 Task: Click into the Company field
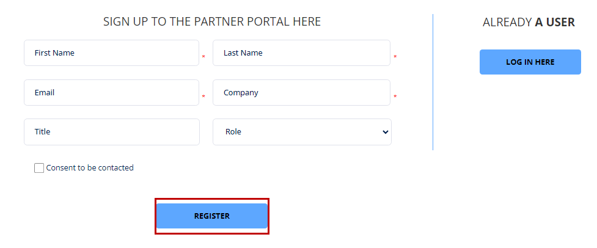tap(301, 93)
